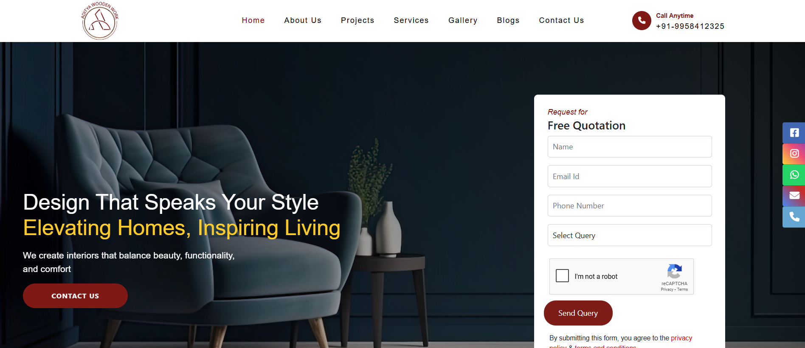The image size is (805, 348).
Task: Check the I'm not a robot box
Action: coord(562,275)
